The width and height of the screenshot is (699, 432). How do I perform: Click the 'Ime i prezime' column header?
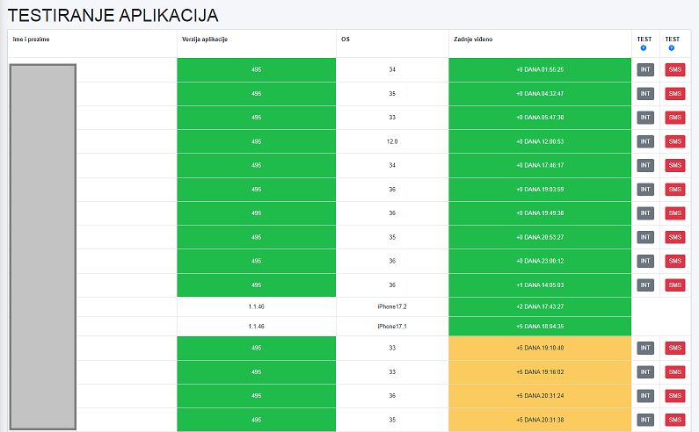pyautogui.click(x=31, y=40)
